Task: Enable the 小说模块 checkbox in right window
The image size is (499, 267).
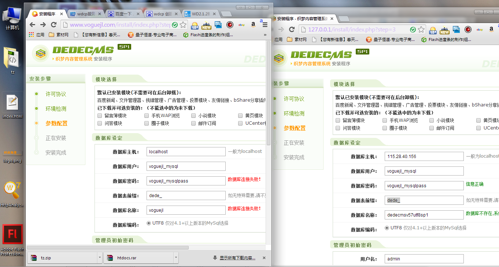Action: pyautogui.click(x=432, y=120)
